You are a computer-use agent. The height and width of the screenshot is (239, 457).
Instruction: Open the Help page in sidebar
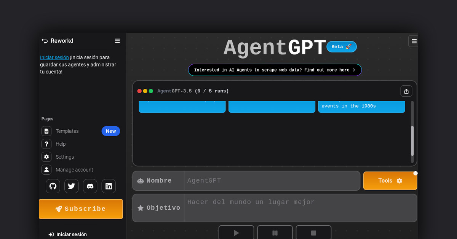[61, 144]
